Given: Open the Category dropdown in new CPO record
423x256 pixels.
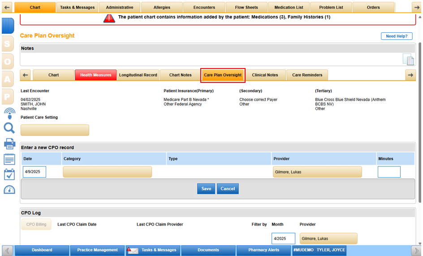Looking at the screenshot, I should tap(107, 172).
